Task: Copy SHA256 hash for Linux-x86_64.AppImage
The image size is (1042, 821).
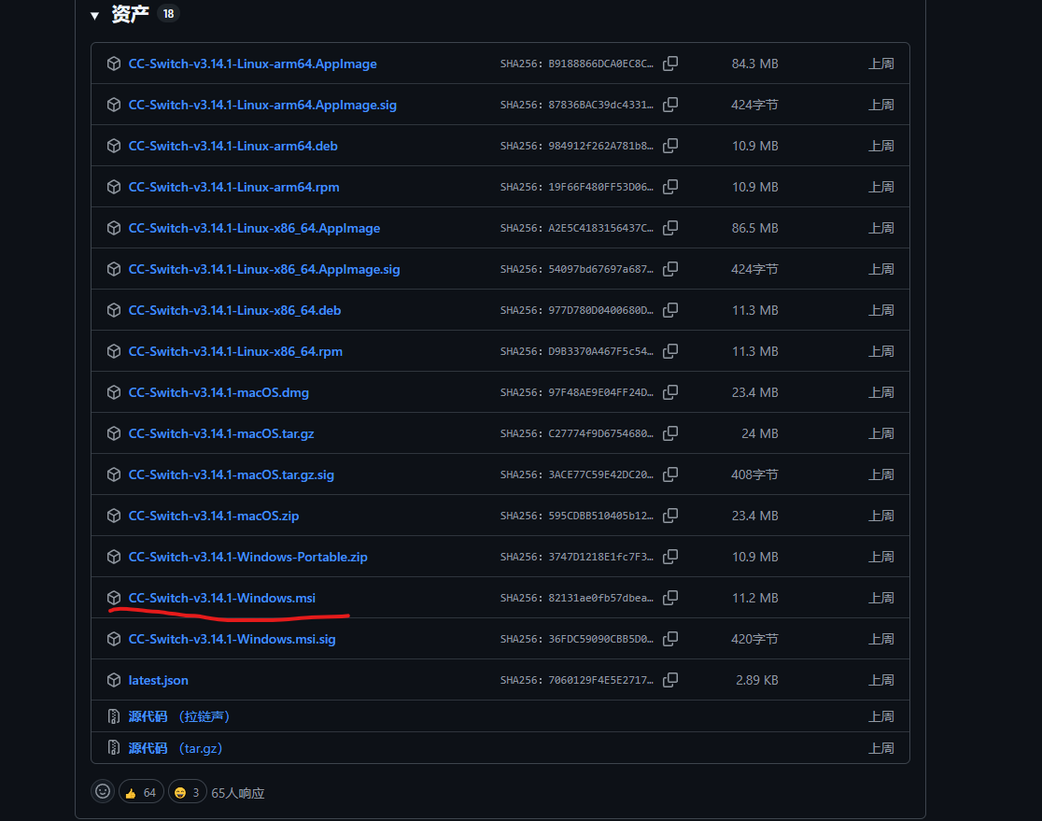Action: click(670, 228)
